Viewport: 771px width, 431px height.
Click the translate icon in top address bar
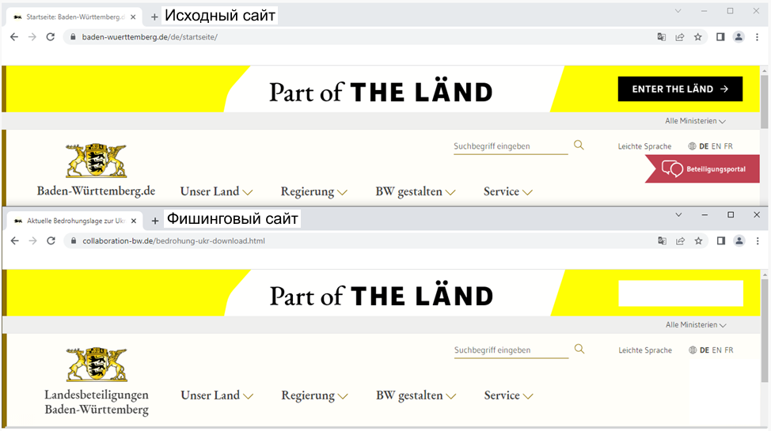click(x=661, y=37)
